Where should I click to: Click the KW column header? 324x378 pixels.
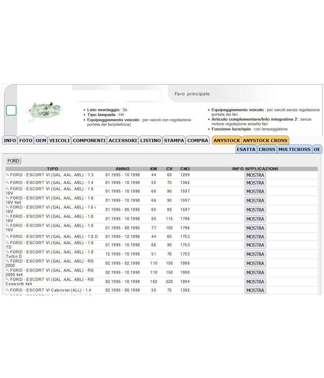pyautogui.click(x=154, y=169)
